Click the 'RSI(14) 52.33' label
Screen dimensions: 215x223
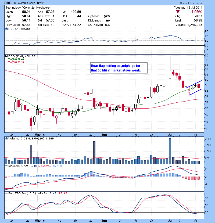[x=19, y=29]
